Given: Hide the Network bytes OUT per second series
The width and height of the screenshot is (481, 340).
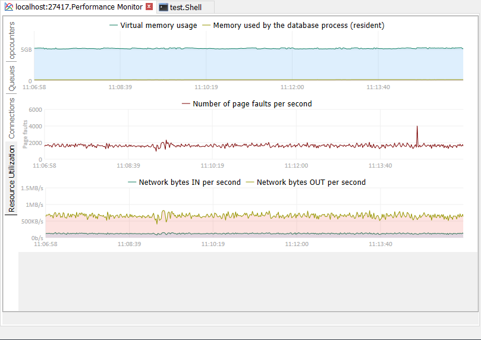Looking at the screenshot, I should tap(311, 182).
